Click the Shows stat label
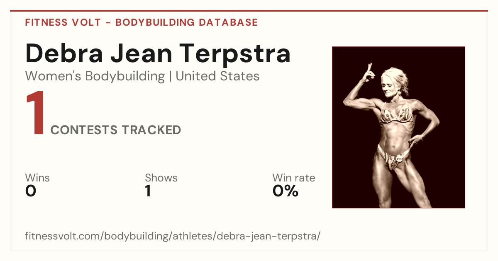 pos(161,178)
